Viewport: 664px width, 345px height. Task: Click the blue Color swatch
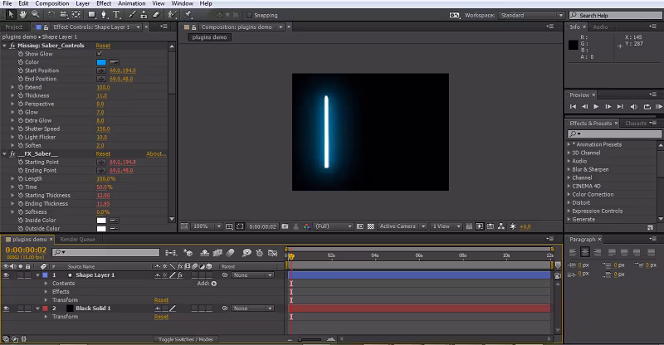pos(101,62)
